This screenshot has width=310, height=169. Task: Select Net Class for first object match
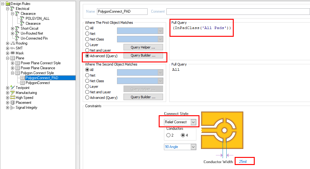(x=87, y=39)
